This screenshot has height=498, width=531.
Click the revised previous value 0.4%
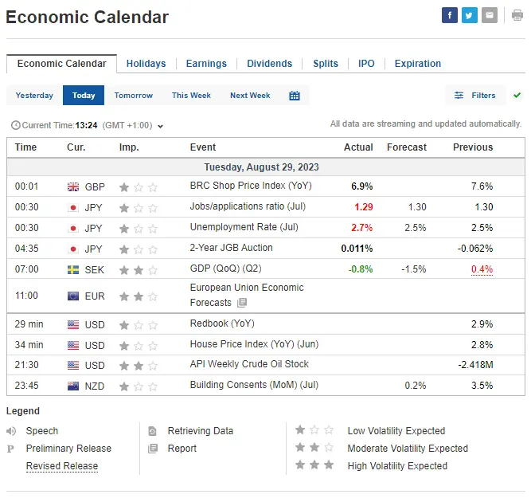482,269
